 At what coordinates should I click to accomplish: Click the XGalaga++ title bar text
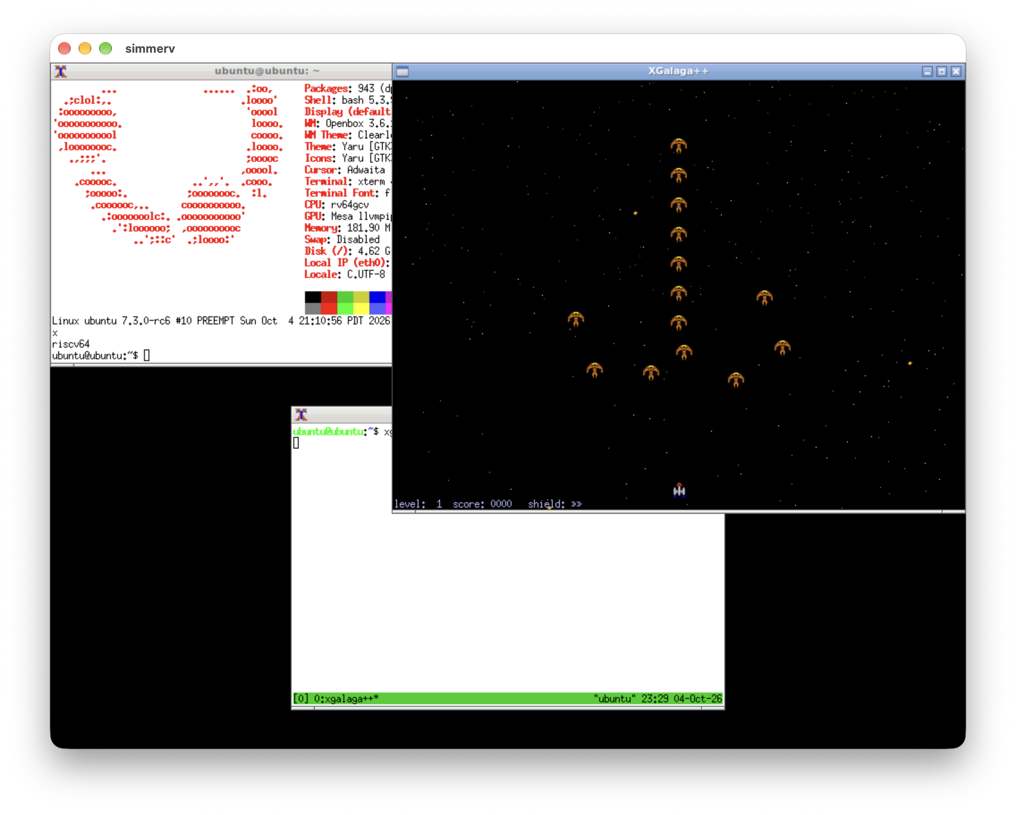pos(678,71)
